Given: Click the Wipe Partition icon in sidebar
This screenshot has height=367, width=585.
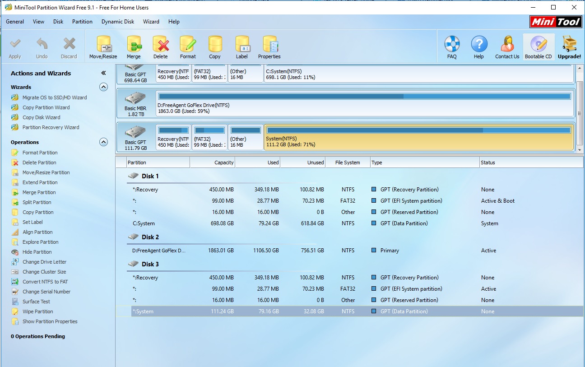Looking at the screenshot, I should pos(15,311).
